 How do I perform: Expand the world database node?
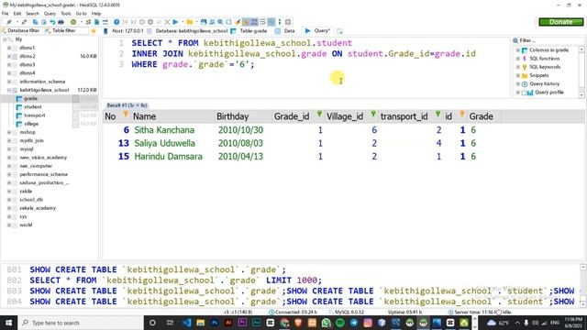coord(9,225)
